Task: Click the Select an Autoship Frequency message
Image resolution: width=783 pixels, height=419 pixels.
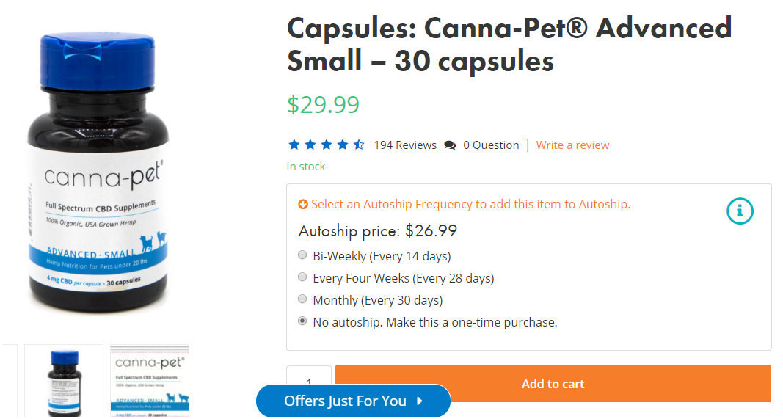Action: point(470,205)
